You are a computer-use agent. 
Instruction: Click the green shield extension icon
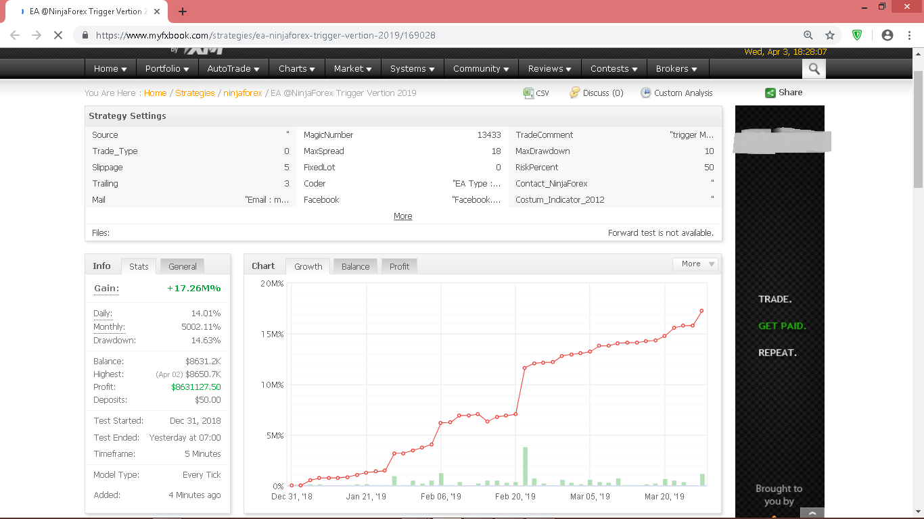pyautogui.click(x=857, y=35)
